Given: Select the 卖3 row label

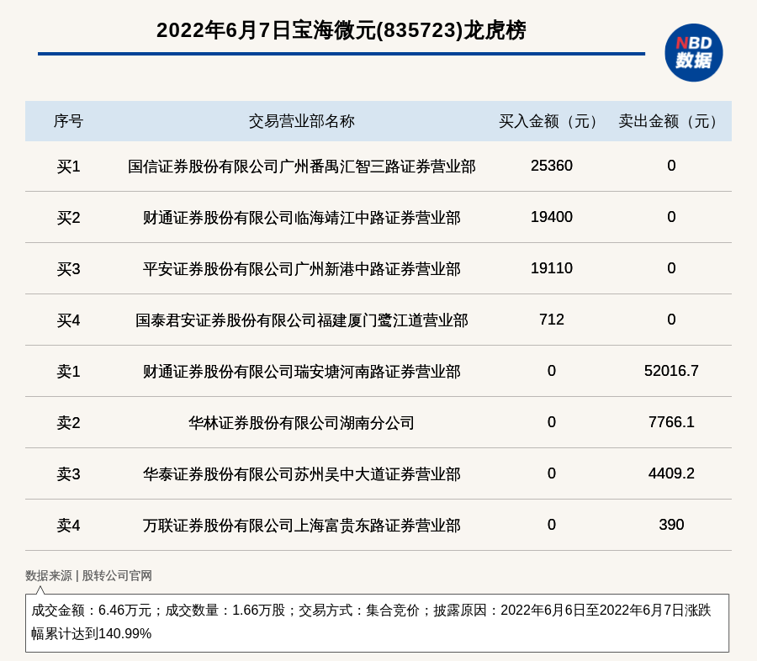Looking at the screenshot, I should click(x=68, y=474).
